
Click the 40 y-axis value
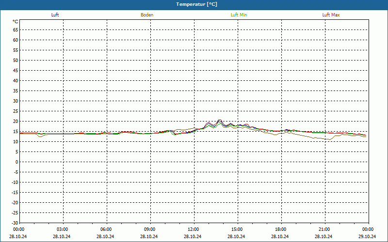coord(16,81)
